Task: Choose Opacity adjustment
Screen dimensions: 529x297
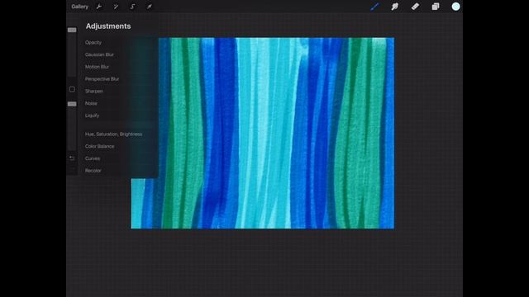Action: [93, 42]
